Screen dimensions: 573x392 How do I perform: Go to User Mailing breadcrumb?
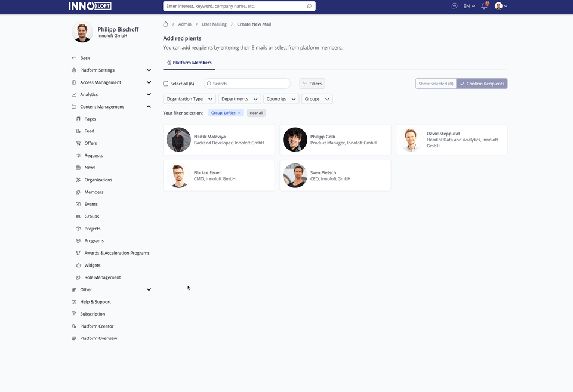tap(214, 24)
